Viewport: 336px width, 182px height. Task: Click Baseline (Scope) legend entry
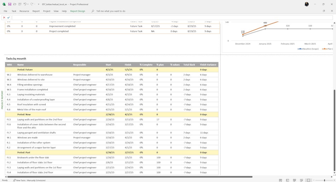[308, 49]
